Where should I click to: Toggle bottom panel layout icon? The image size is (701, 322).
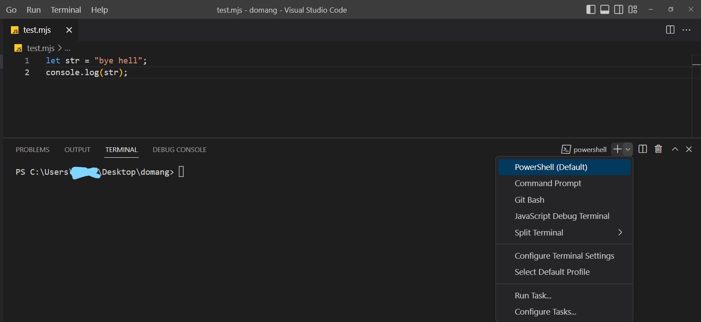point(605,10)
